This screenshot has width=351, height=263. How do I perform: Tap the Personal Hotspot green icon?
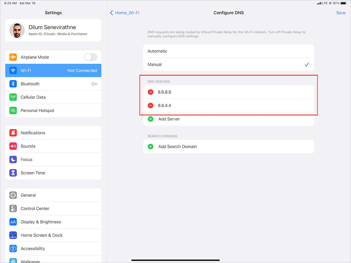click(13, 111)
